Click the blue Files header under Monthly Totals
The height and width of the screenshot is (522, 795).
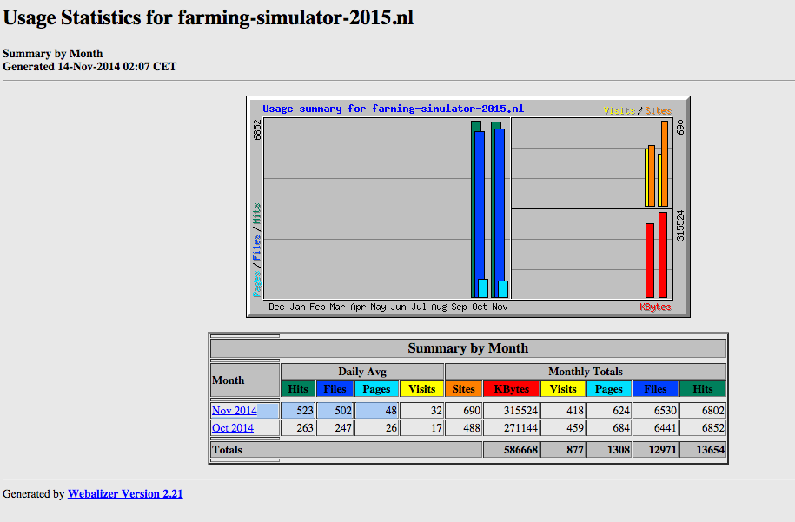tap(656, 389)
